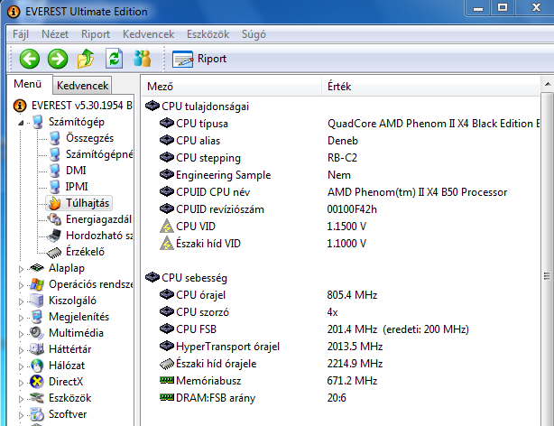
Task: Open the Riport menu in menu bar
Action: tap(96, 34)
